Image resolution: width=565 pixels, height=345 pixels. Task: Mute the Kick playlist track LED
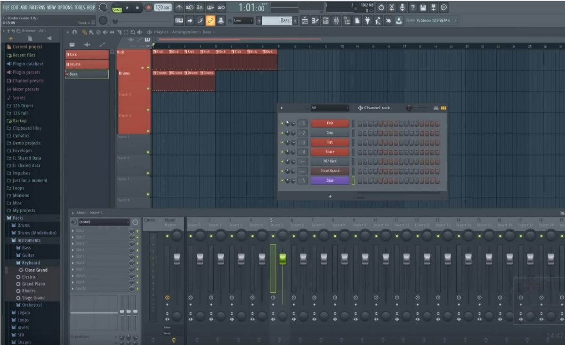pyautogui.click(x=148, y=67)
